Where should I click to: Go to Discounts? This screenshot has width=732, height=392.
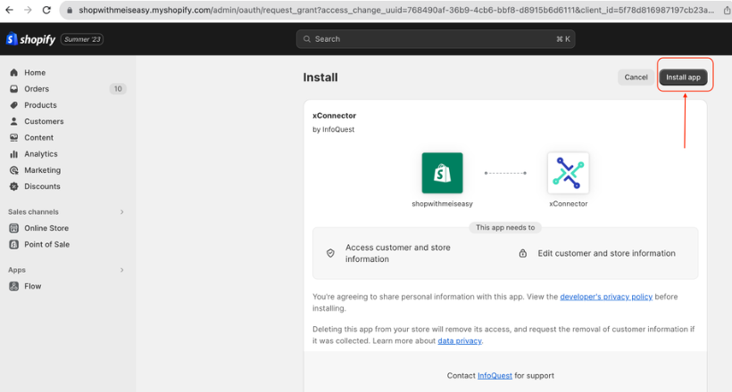pos(42,186)
